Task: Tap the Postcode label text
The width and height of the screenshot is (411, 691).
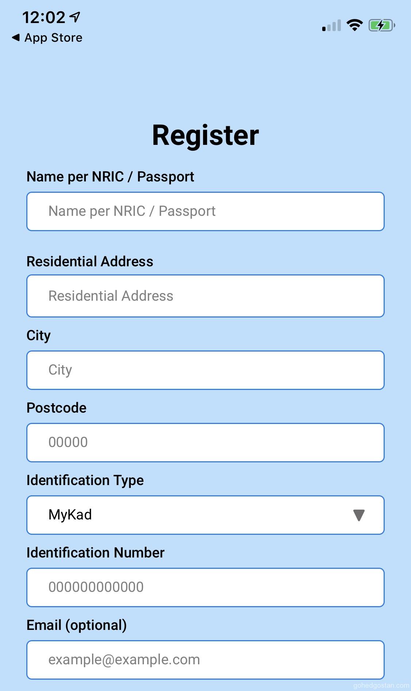Action: (x=57, y=408)
